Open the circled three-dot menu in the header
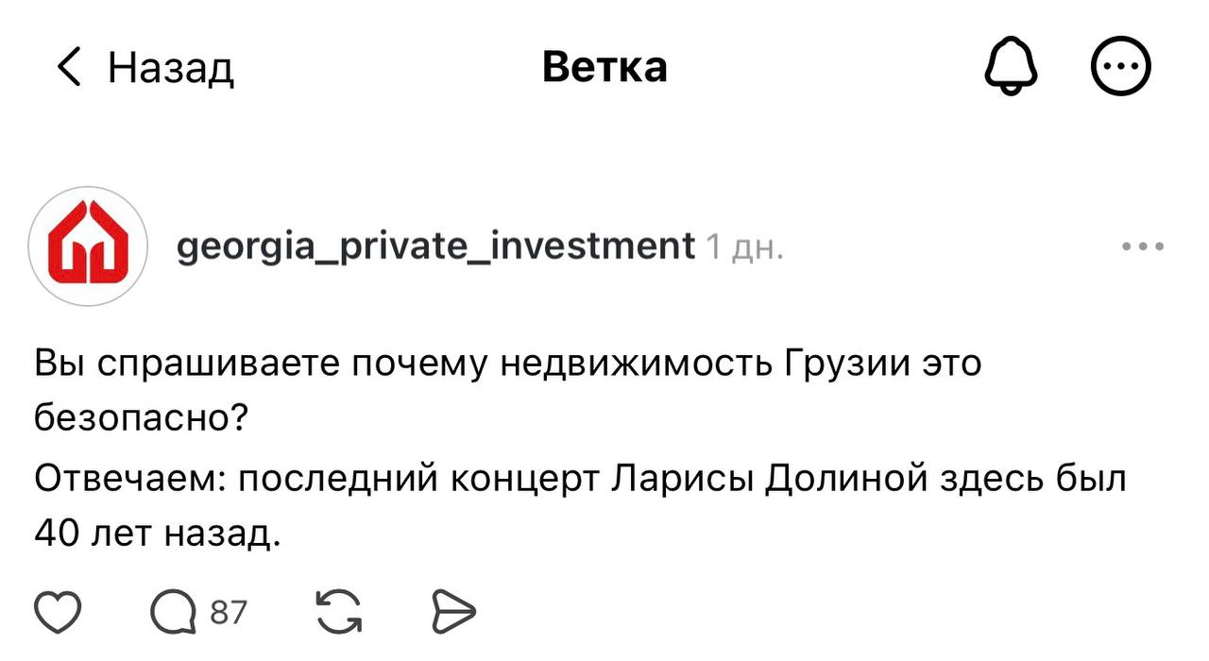Image resolution: width=1209 pixels, height=661 pixels. [x=1121, y=69]
